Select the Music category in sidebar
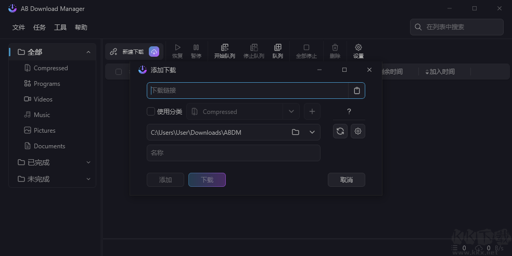512x256 pixels. (52, 115)
